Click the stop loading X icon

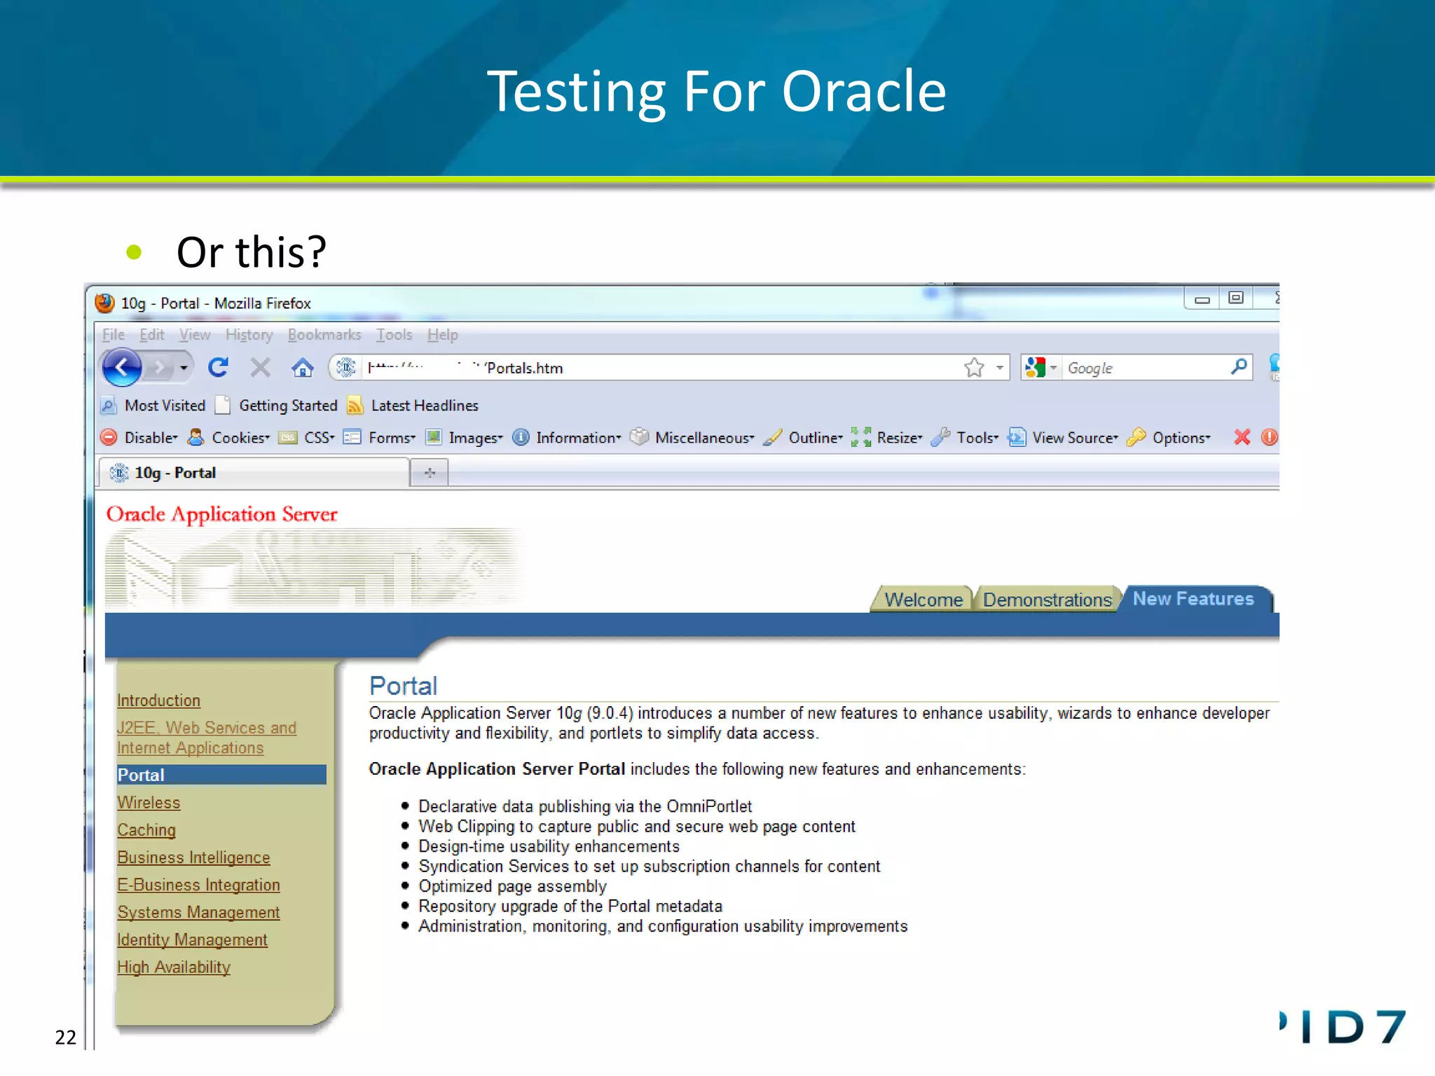[260, 367]
